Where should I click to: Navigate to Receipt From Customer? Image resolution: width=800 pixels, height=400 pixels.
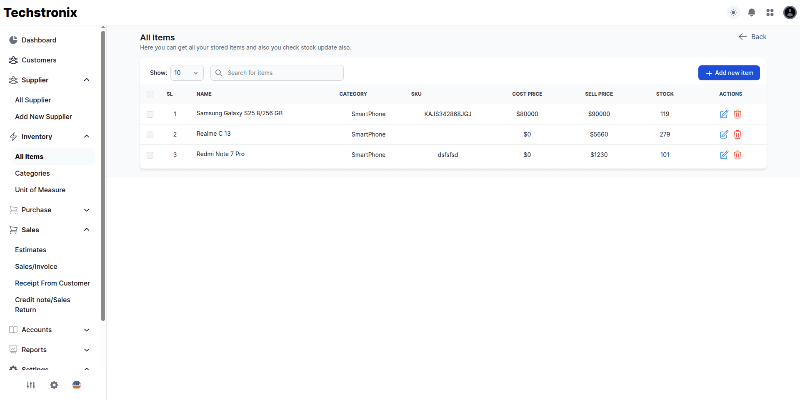point(52,283)
